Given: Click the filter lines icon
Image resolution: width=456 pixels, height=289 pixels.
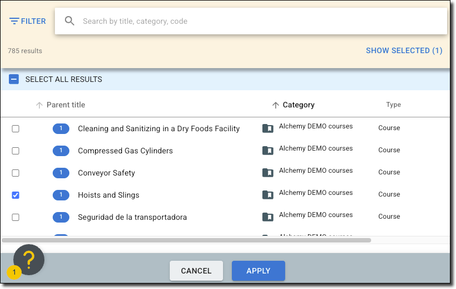Looking at the screenshot, I should pos(14,22).
